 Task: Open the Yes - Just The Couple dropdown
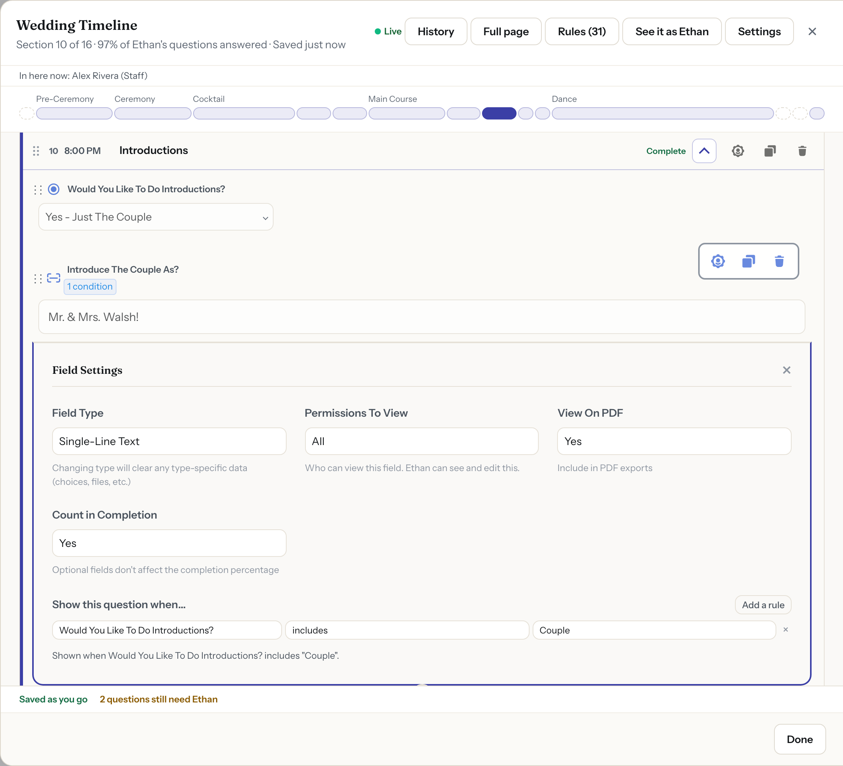pos(156,217)
